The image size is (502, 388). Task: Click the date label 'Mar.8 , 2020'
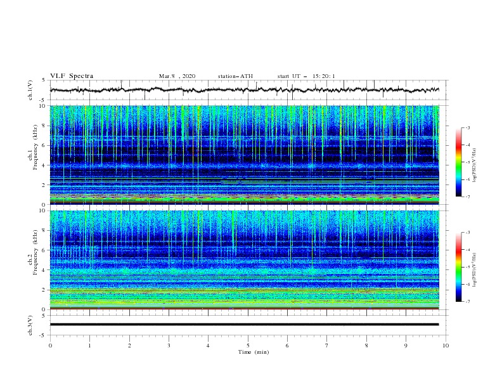[x=177, y=76]
